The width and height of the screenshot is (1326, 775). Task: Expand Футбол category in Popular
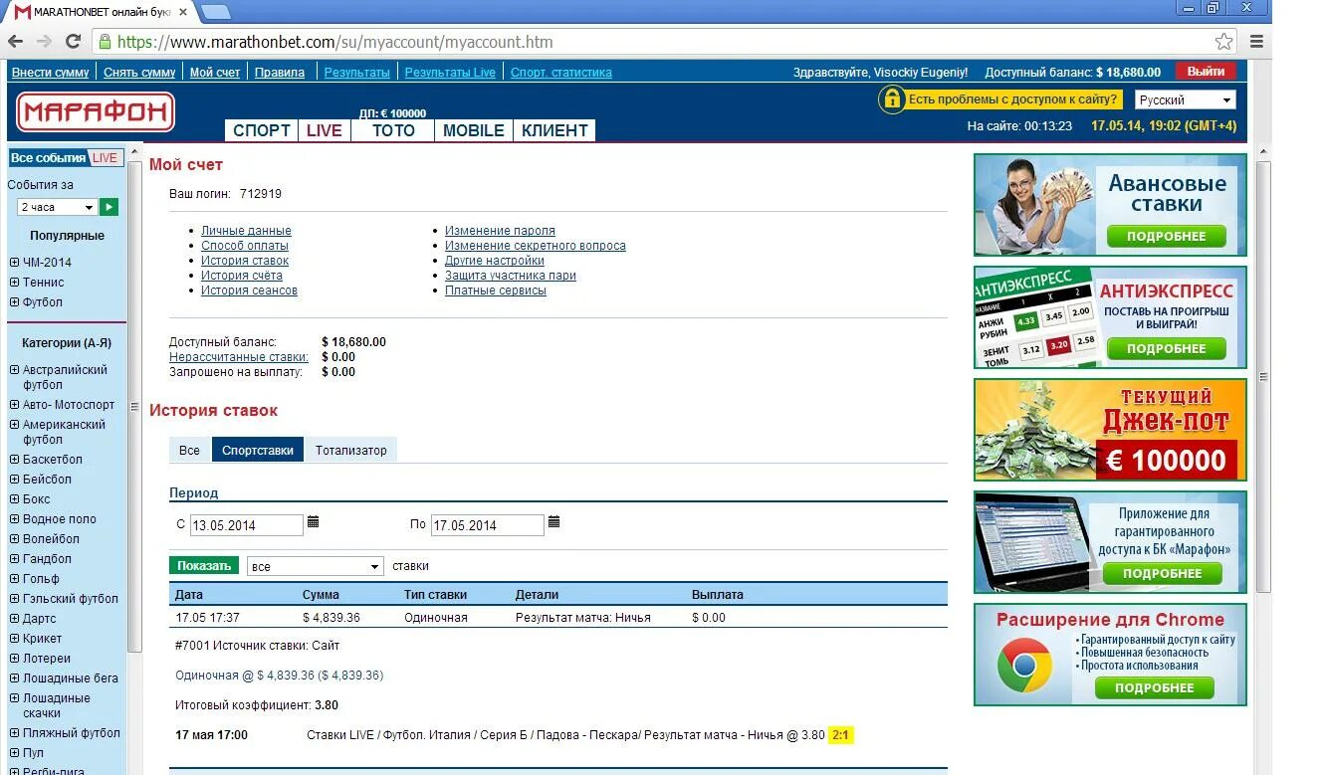(x=15, y=302)
